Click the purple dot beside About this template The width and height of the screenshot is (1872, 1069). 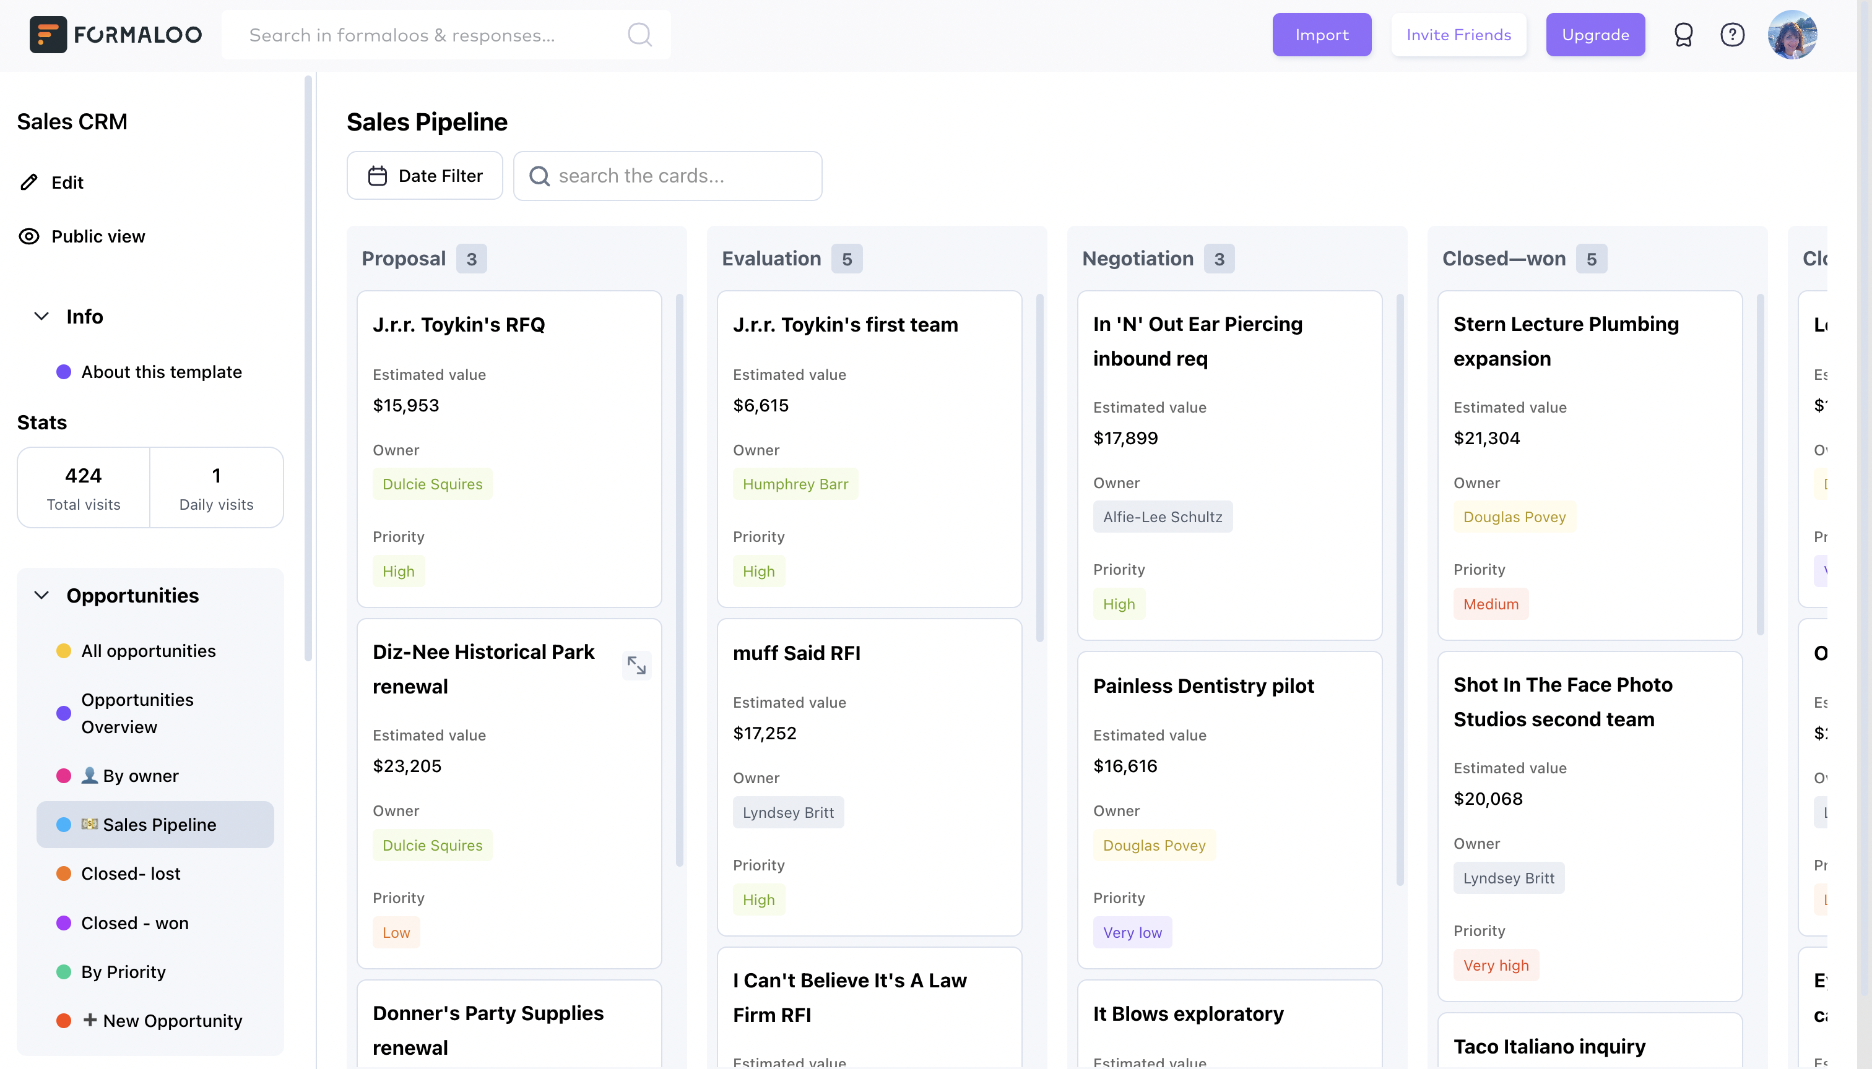click(64, 372)
